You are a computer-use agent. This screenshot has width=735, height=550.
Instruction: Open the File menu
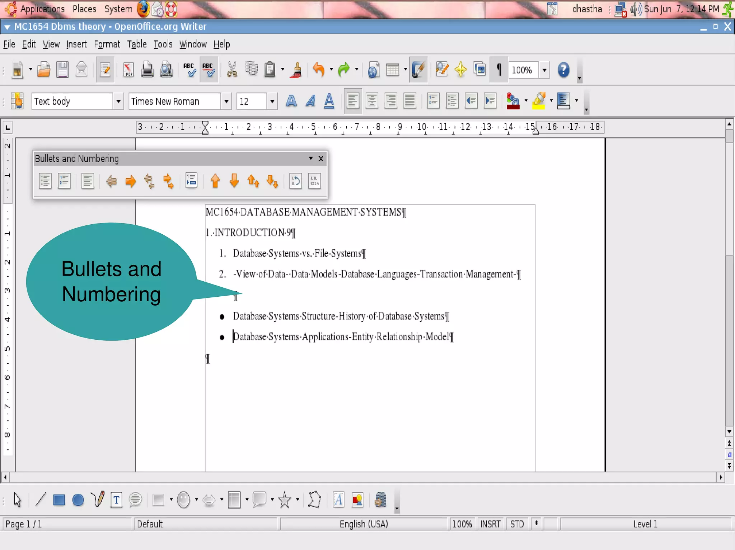coord(9,44)
